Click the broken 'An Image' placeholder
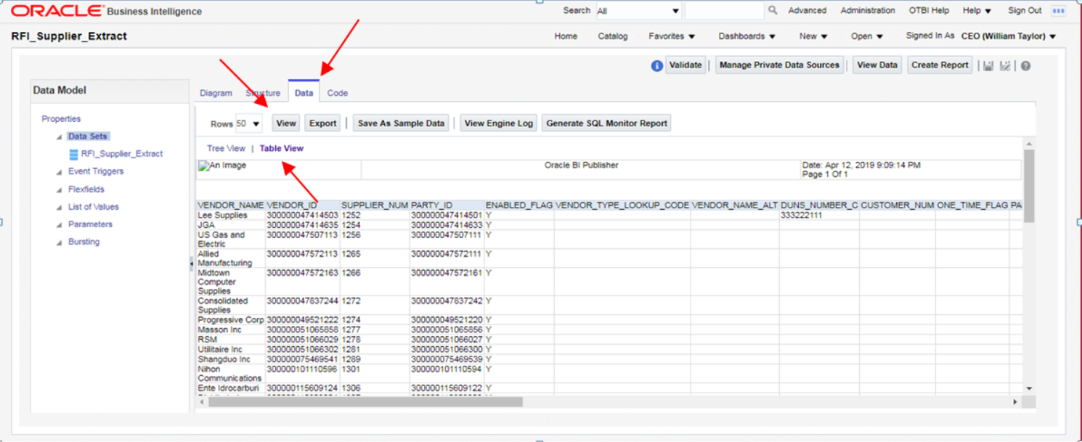 pyautogui.click(x=222, y=165)
